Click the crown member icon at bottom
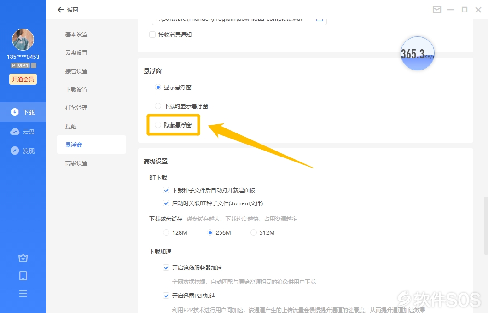 (23, 258)
